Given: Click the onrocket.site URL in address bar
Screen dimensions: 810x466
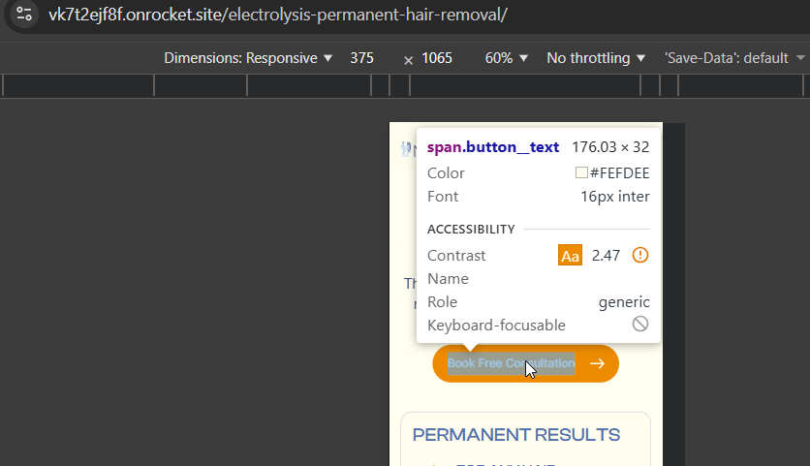Looking at the screenshot, I should 278,15.
